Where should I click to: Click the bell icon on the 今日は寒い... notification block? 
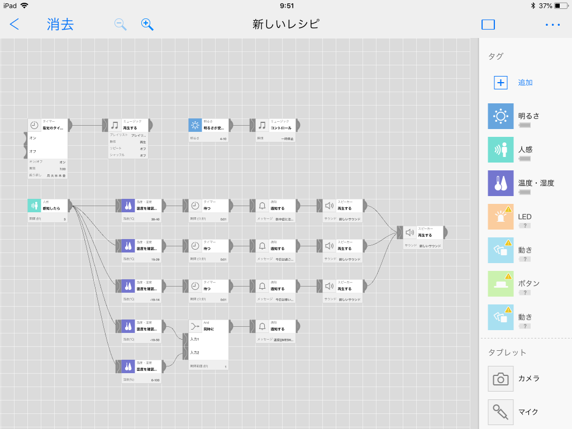coord(262,286)
